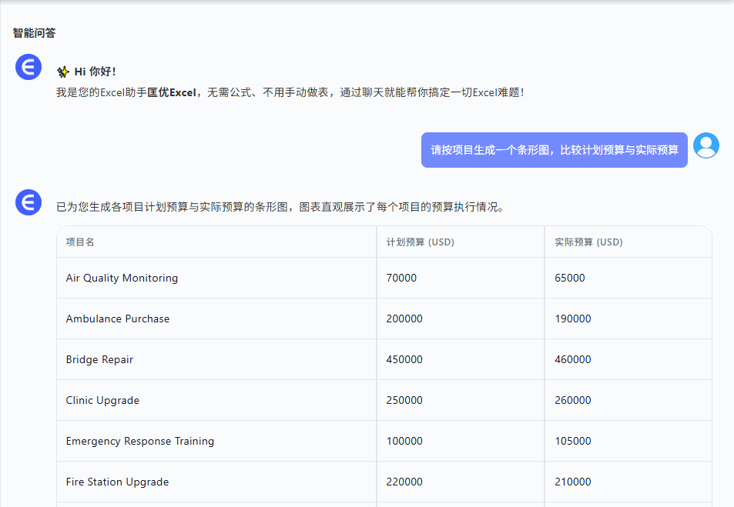Click actual budget 210000 for Fire Station Upgrade
Viewport: 734px width, 507px height.
coord(628,482)
